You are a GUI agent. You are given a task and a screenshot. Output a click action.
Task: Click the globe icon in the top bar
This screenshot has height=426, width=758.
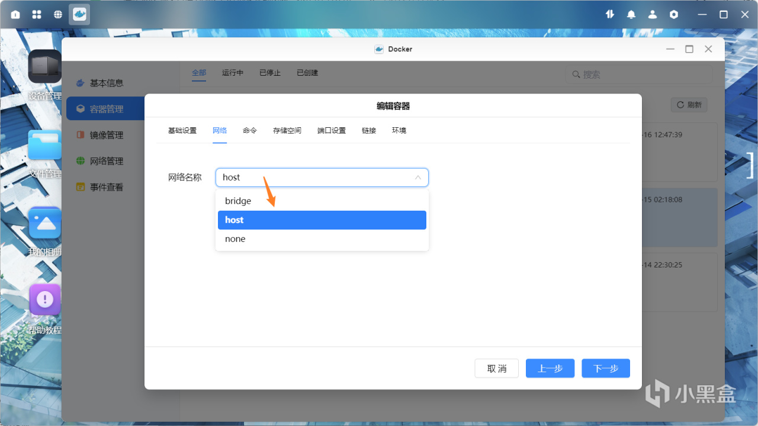pos(58,14)
